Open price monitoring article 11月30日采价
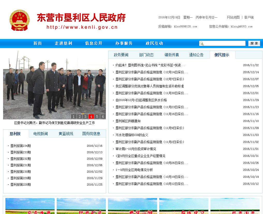This screenshot has height=214, width=263. pos(152,93)
